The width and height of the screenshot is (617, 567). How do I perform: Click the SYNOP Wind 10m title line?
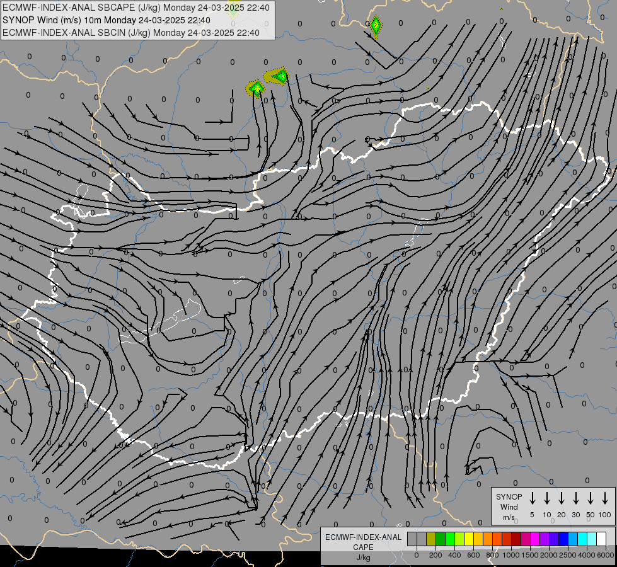[x=107, y=20]
